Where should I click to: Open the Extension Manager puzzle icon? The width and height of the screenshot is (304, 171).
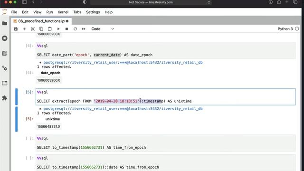(x=5, y=98)
